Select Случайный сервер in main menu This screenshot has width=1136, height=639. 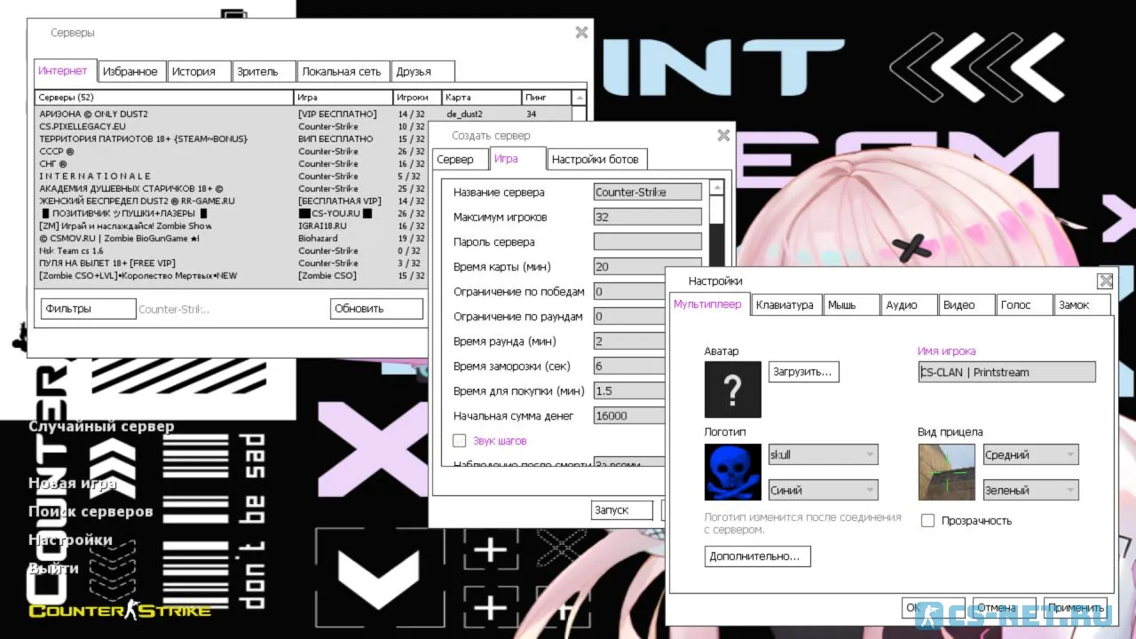click(101, 426)
